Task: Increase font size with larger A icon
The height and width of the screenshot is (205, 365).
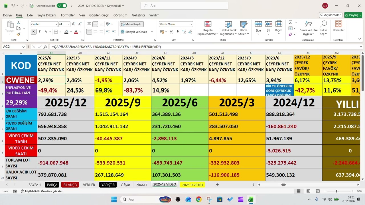Action: click(74, 24)
